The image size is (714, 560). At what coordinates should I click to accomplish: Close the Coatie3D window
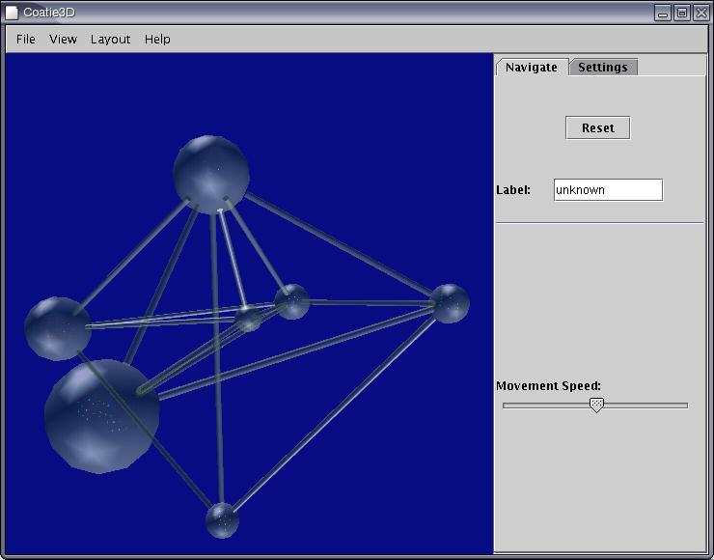[x=700, y=13]
